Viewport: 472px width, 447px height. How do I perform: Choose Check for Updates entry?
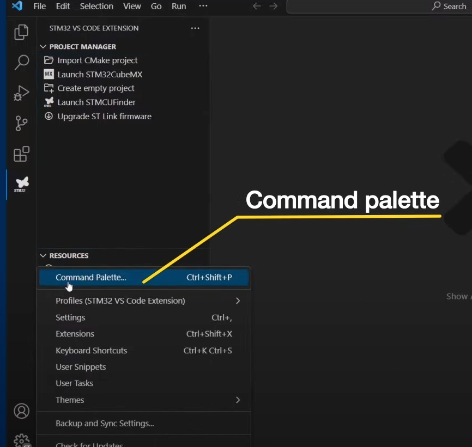click(x=144, y=444)
